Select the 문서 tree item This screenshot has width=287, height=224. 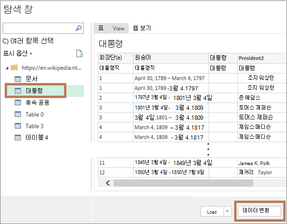32,79
